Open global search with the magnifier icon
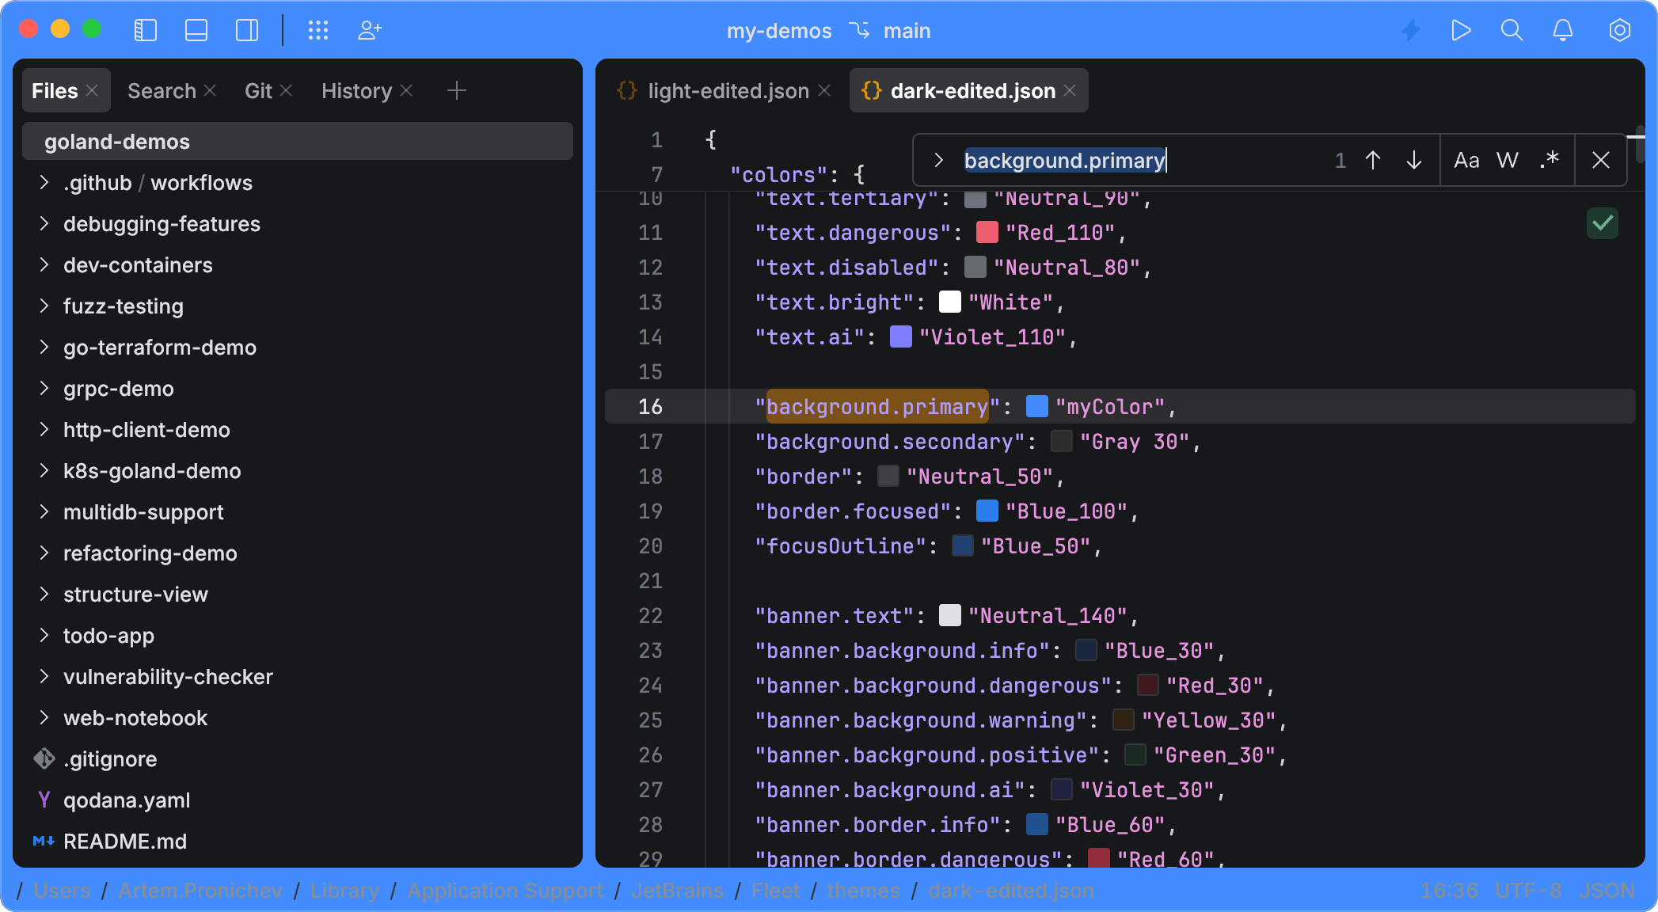 (x=1512, y=30)
